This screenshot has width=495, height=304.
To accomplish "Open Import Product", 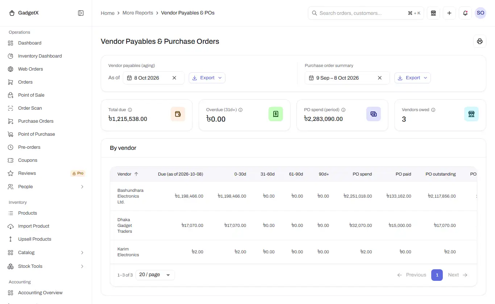I will [46, 226].
